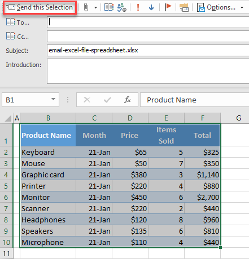Click into the Introduction text box
Screen dimensions: 249x259
[148, 71]
